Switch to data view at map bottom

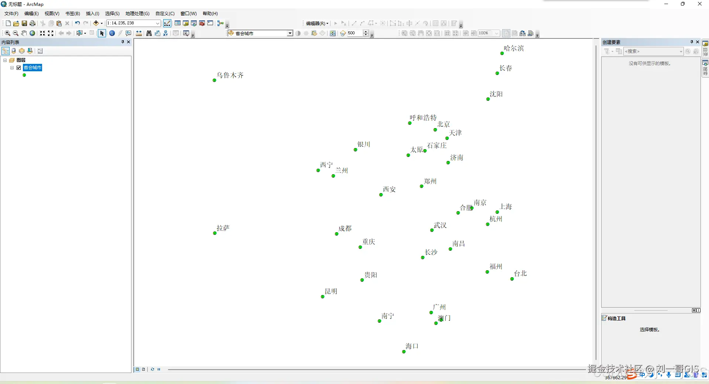point(137,369)
